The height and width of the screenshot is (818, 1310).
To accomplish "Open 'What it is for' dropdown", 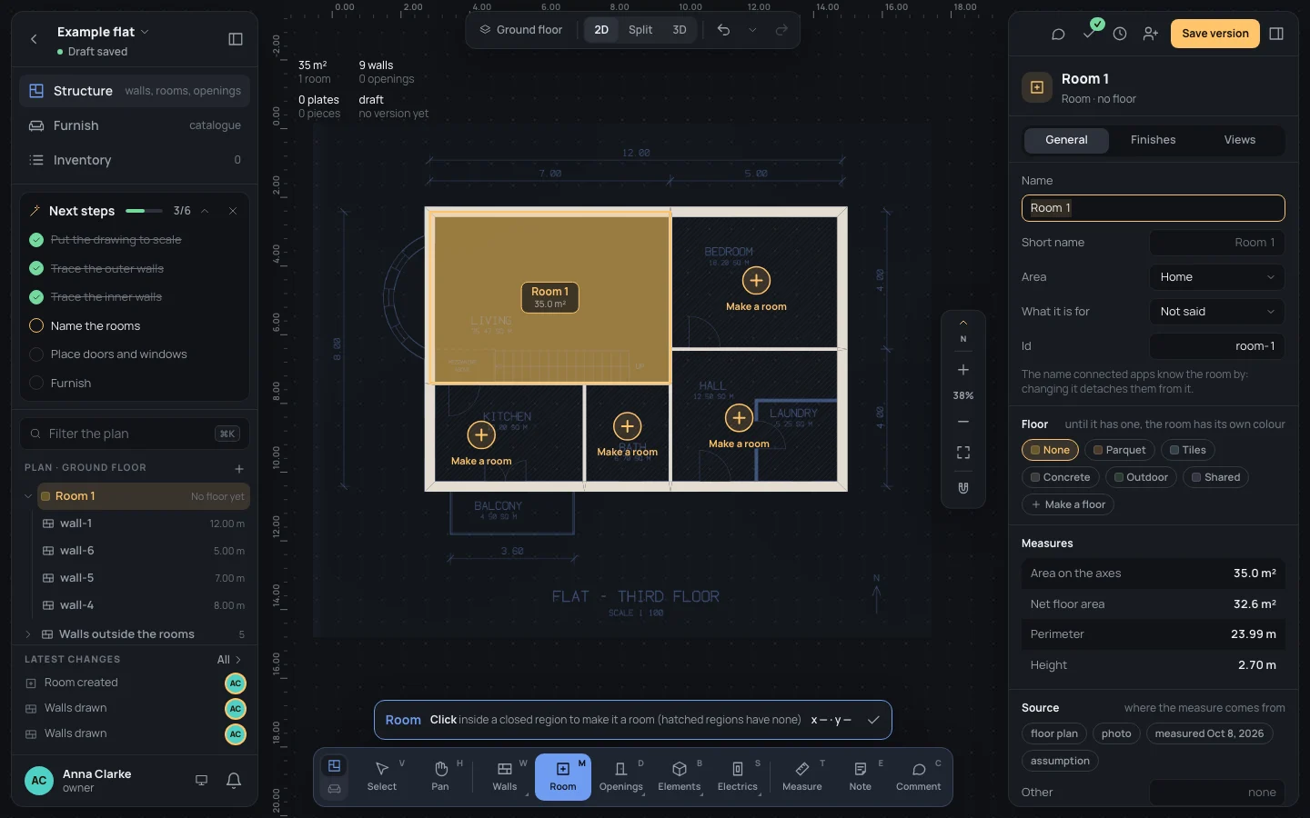I will pyautogui.click(x=1217, y=312).
